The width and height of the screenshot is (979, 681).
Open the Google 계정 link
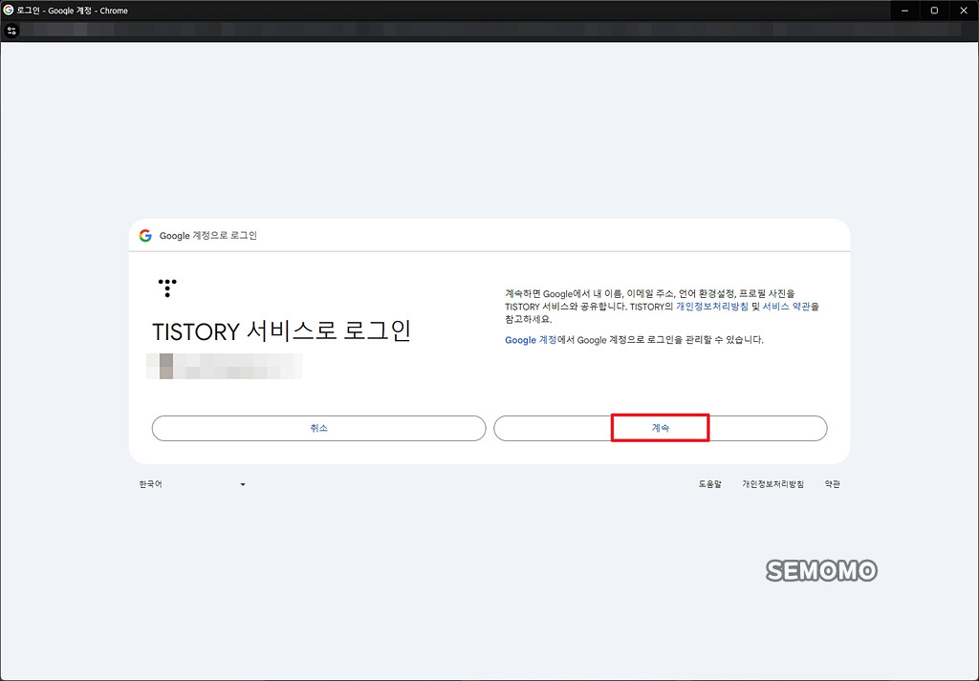(x=531, y=340)
